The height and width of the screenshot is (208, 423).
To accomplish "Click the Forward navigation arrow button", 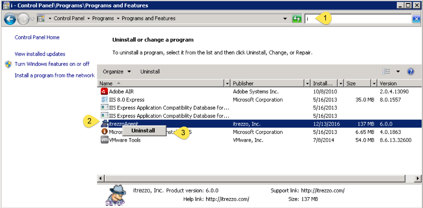I will [x=23, y=19].
